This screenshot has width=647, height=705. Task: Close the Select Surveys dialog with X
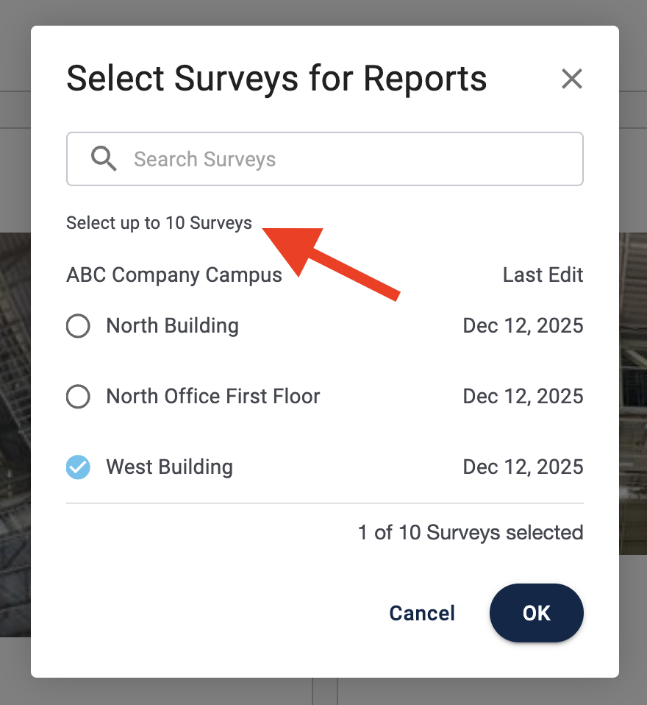click(x=571, y=79)
